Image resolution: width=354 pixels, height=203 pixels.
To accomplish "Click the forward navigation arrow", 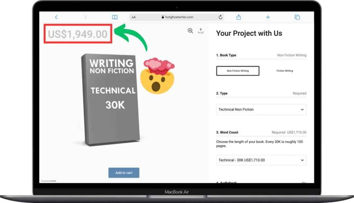I will pos(85,17).
